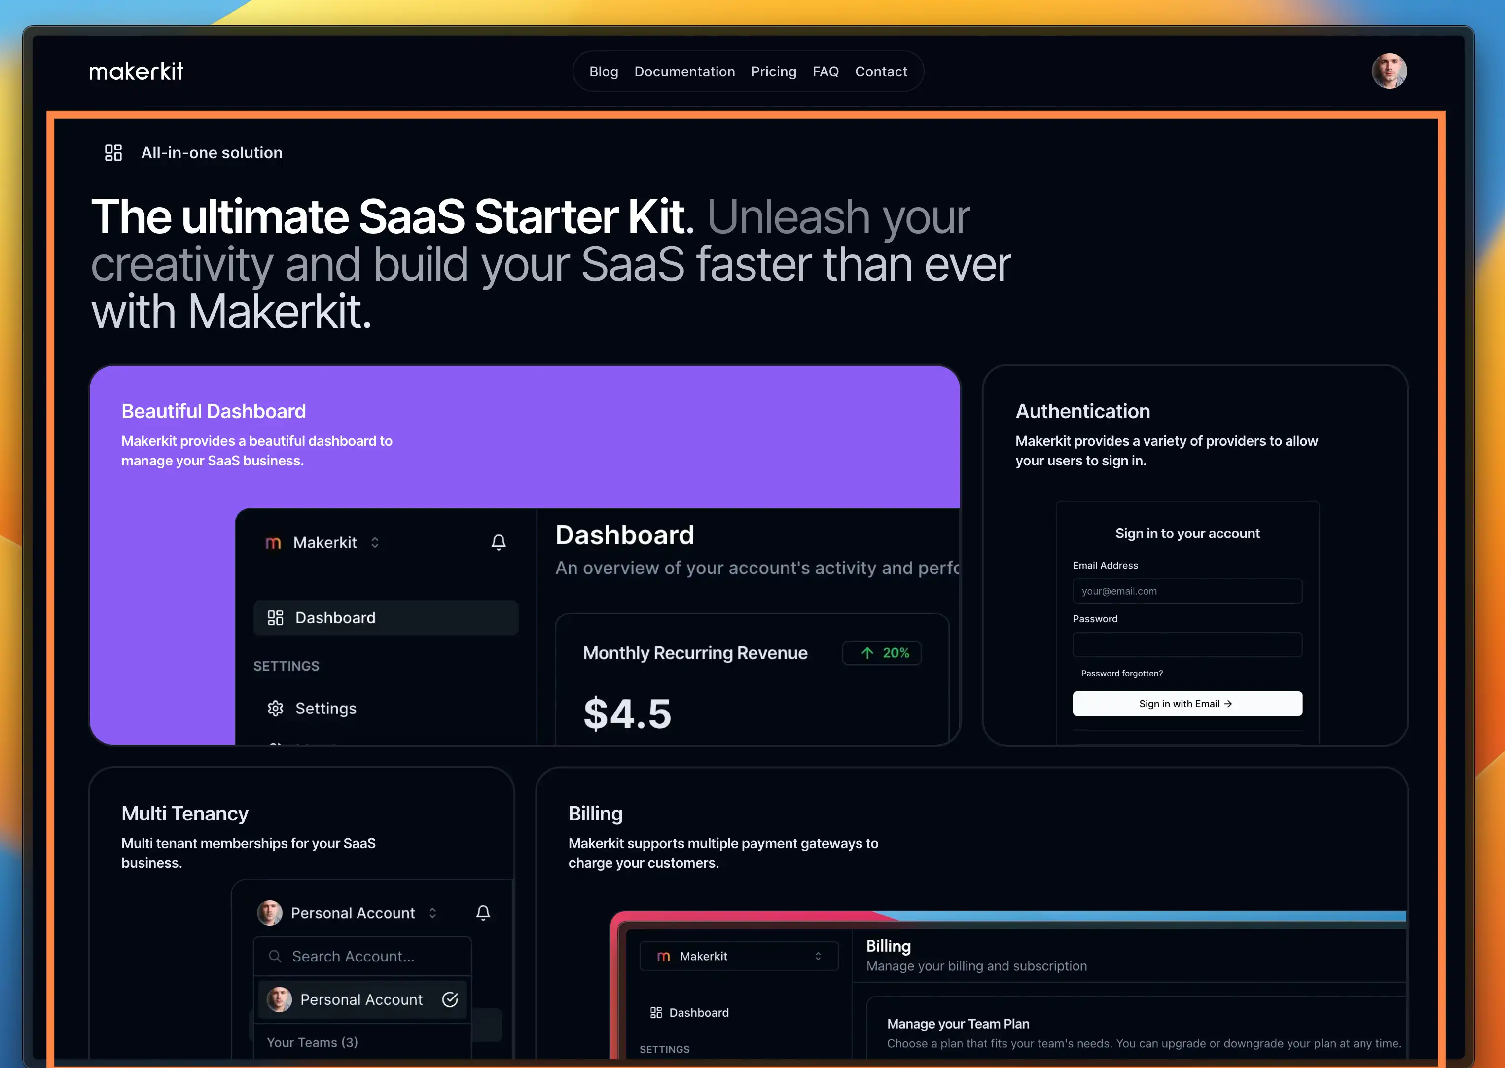Click the Search Account field

coord(362,956)
